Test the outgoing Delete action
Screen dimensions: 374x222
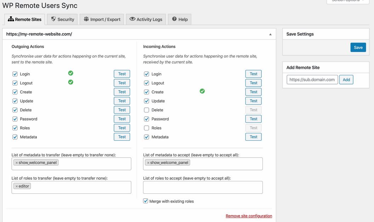tap(122, 110)
